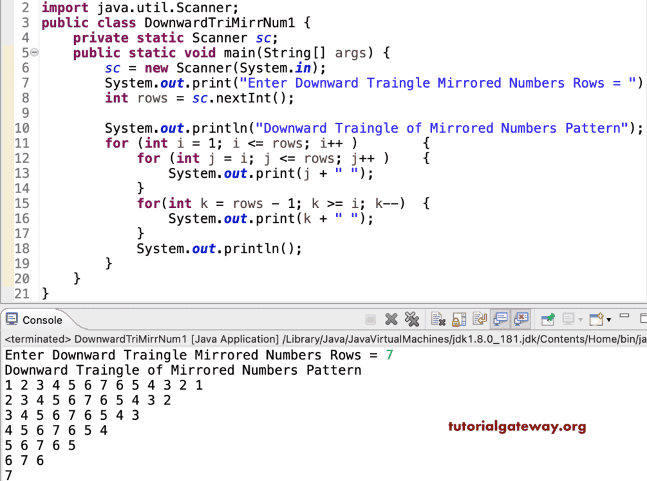Open the Display Selected Console dropdown arrow
Viewport: 647px width, 481px height.
[x=580, y=320]
